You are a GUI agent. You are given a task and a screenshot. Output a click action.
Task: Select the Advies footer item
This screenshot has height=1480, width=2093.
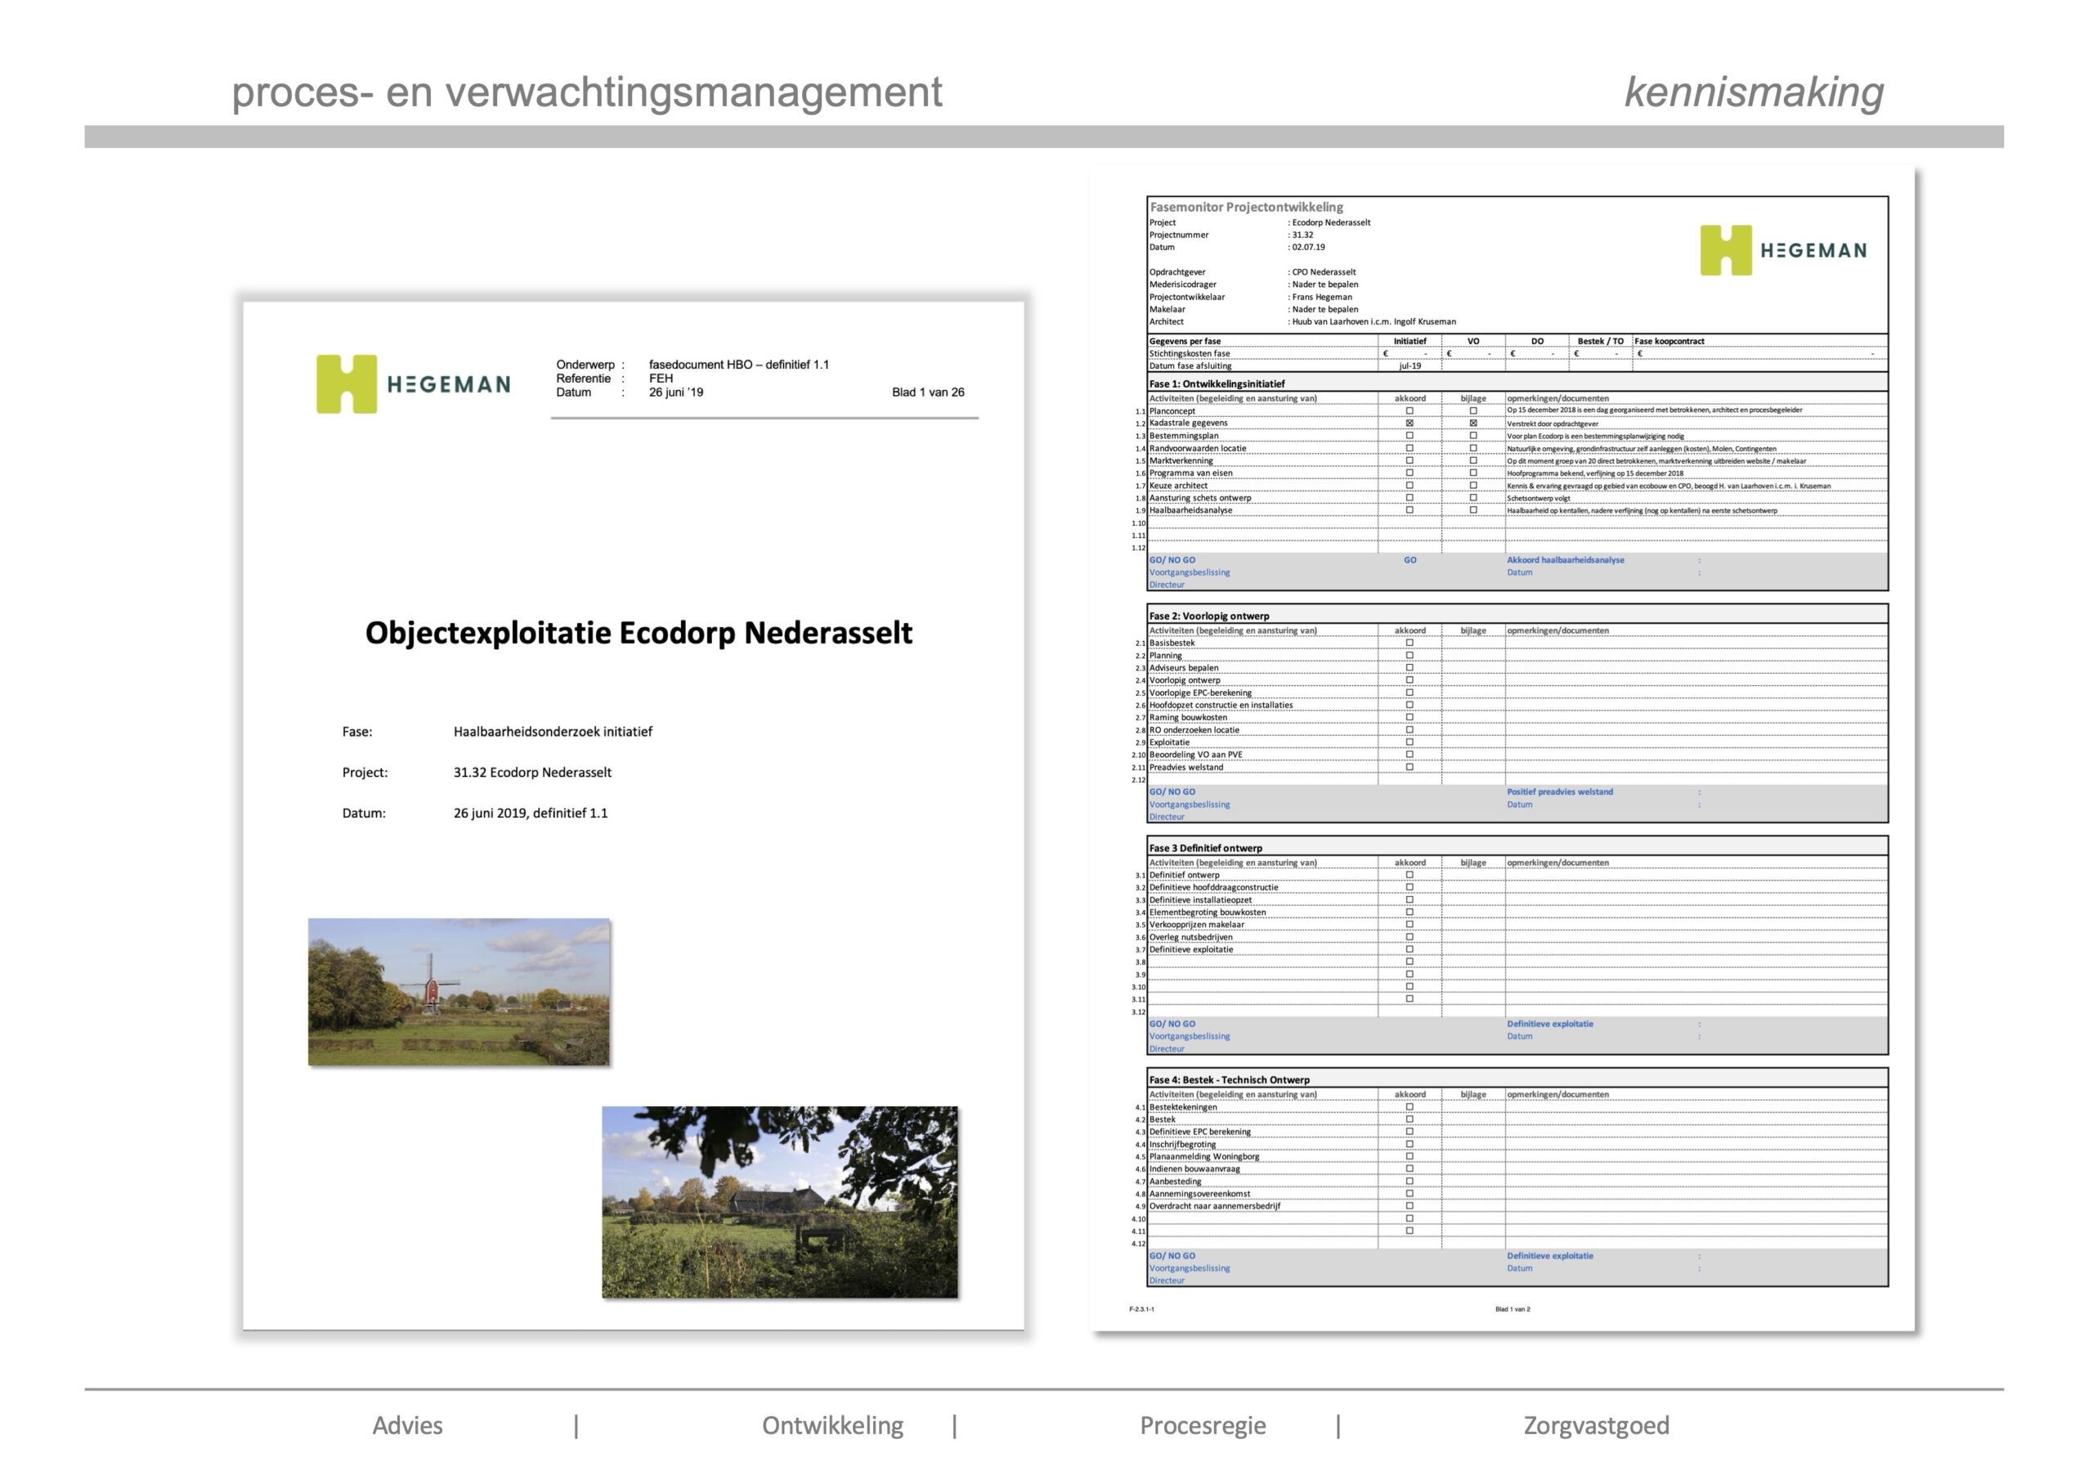(407, 1425)
